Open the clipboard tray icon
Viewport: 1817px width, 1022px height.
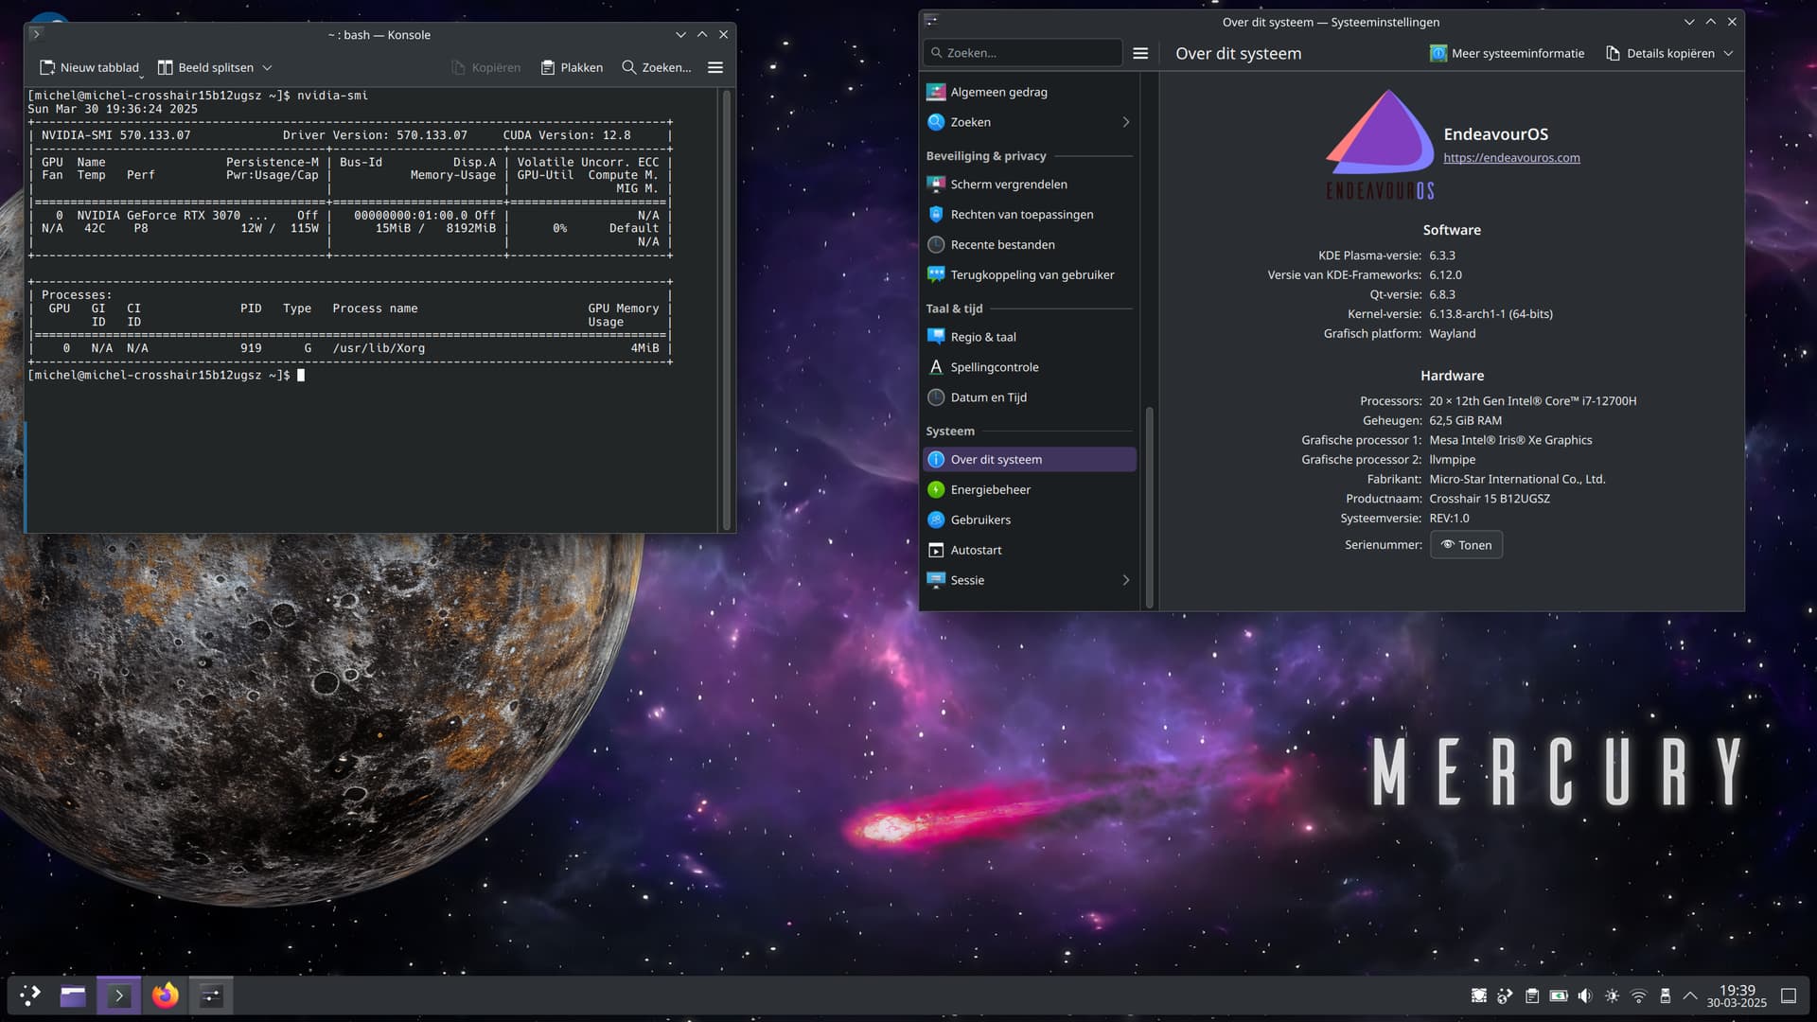(1531, 996)
